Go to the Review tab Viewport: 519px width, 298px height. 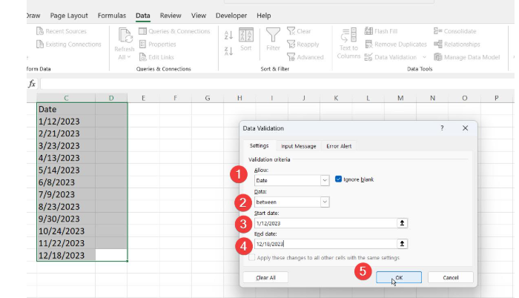(x=171, y=16)
